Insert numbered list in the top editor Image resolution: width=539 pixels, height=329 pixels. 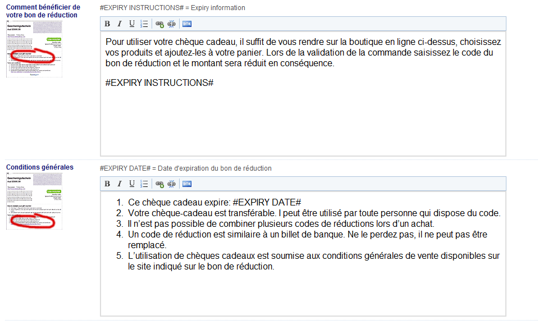click(x=144, y=24)
